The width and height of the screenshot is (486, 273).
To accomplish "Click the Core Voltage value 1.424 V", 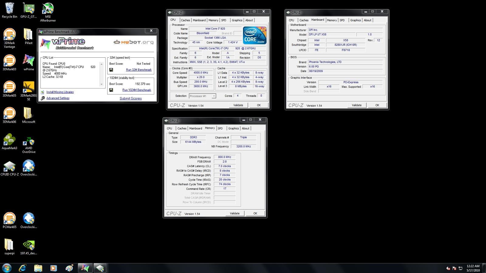I will (x=233, y=43).
